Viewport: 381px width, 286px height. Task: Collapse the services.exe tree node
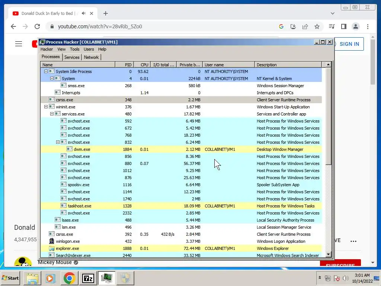[52, 114]
